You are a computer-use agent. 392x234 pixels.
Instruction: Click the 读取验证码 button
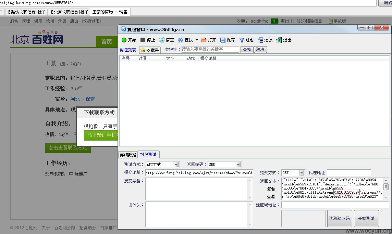tap(340, 219)
